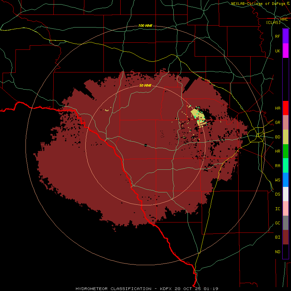Click the "RF" legend label
Screen dimensions: 291x291
click(277, 36)
